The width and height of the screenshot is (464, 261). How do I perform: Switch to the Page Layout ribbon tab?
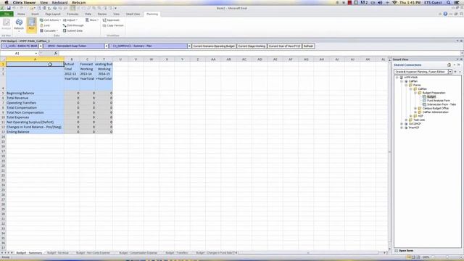pyautogui.click(x=53, y=14)
